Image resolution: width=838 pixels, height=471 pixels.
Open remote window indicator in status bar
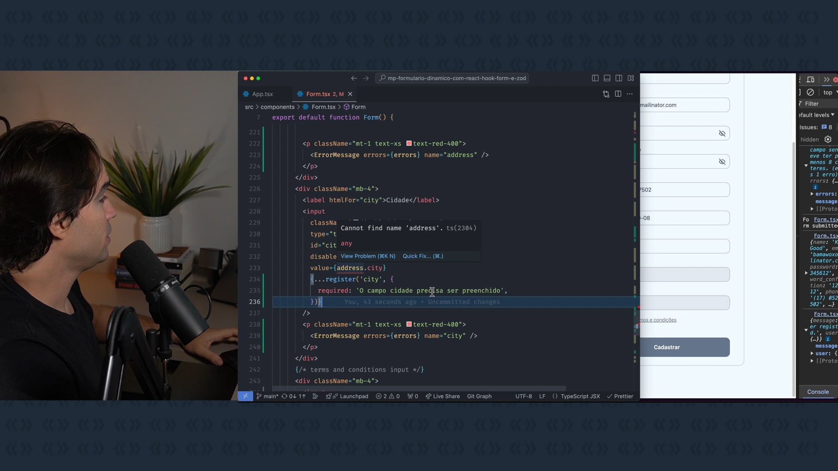[x=245, y=396]
